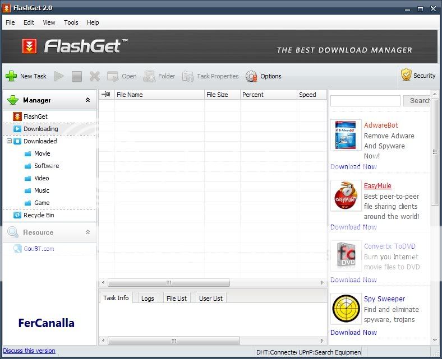Click the search input field
Image resolution: width=442 pixels, height=359 pixels.
tap(365, 101)
